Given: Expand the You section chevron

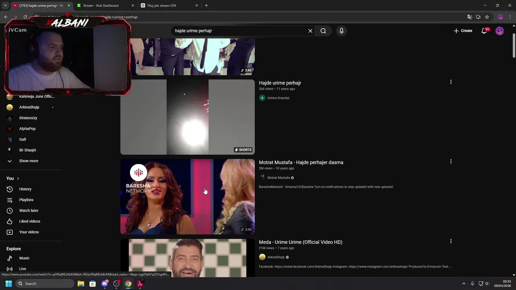Looking at the screenshot, I should coord(18,178).
